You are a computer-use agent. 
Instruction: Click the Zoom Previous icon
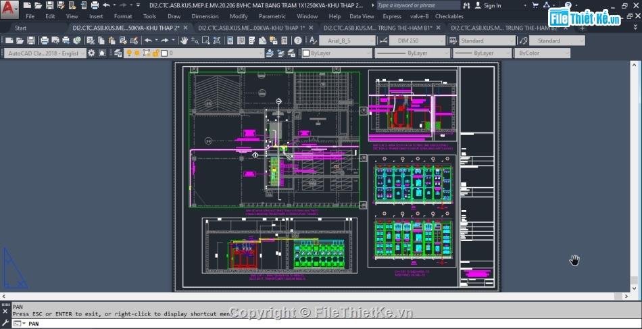point(216,41)
